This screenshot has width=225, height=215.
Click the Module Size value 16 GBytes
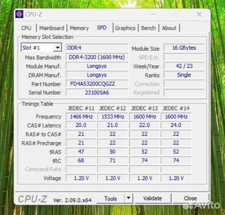tap(184, 48)
